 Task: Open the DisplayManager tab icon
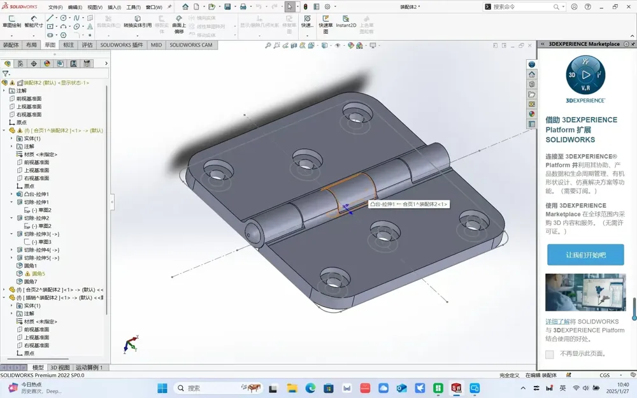[47, 63]
